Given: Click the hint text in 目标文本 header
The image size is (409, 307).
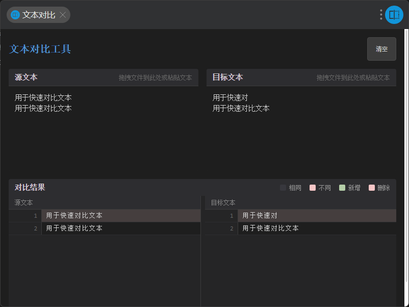Looking at the screenshot, I should (x=353, y=78).
